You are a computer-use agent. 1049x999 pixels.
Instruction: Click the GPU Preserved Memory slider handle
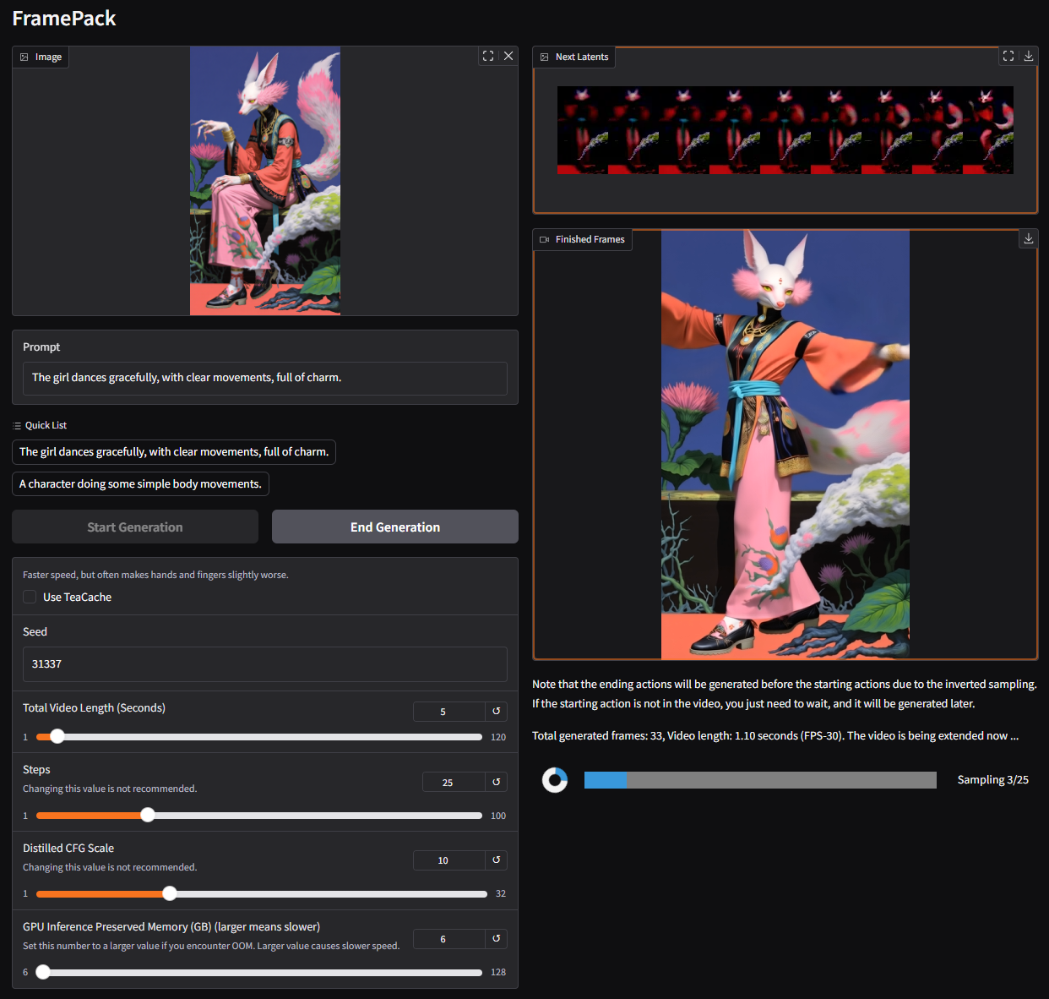43,972
